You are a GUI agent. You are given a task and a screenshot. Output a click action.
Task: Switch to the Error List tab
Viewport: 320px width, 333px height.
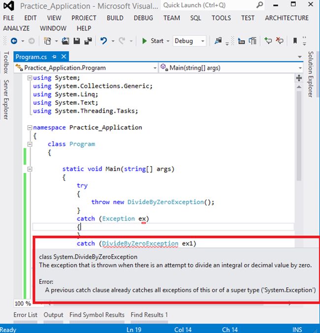[x=25, y=315]
